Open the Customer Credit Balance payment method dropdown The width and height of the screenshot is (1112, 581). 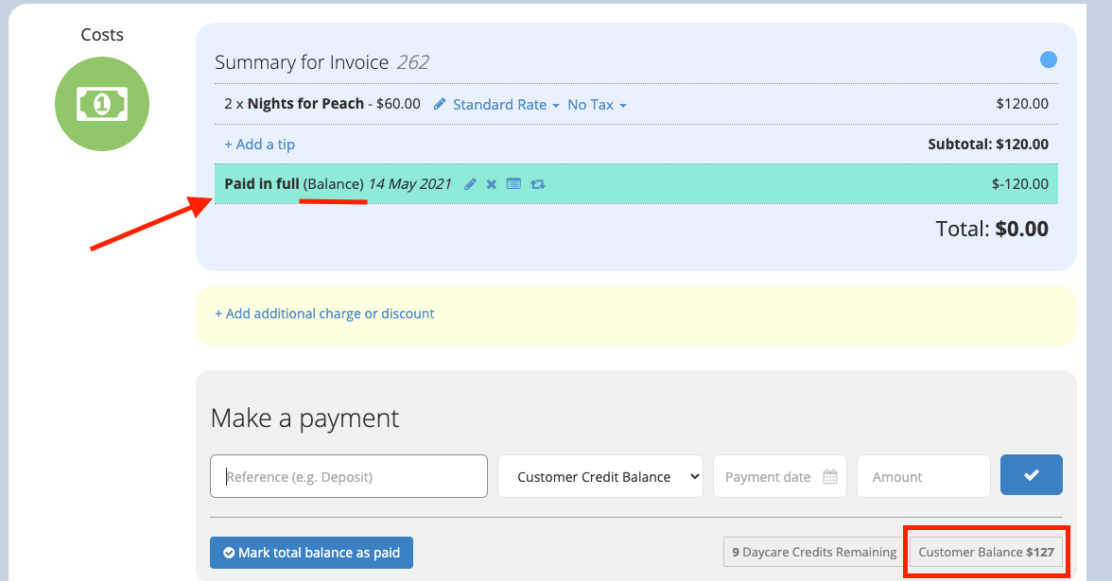coord(600,476)
